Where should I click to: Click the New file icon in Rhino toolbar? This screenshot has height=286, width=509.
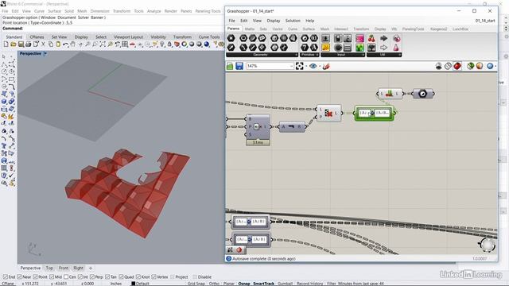[6, 44]
